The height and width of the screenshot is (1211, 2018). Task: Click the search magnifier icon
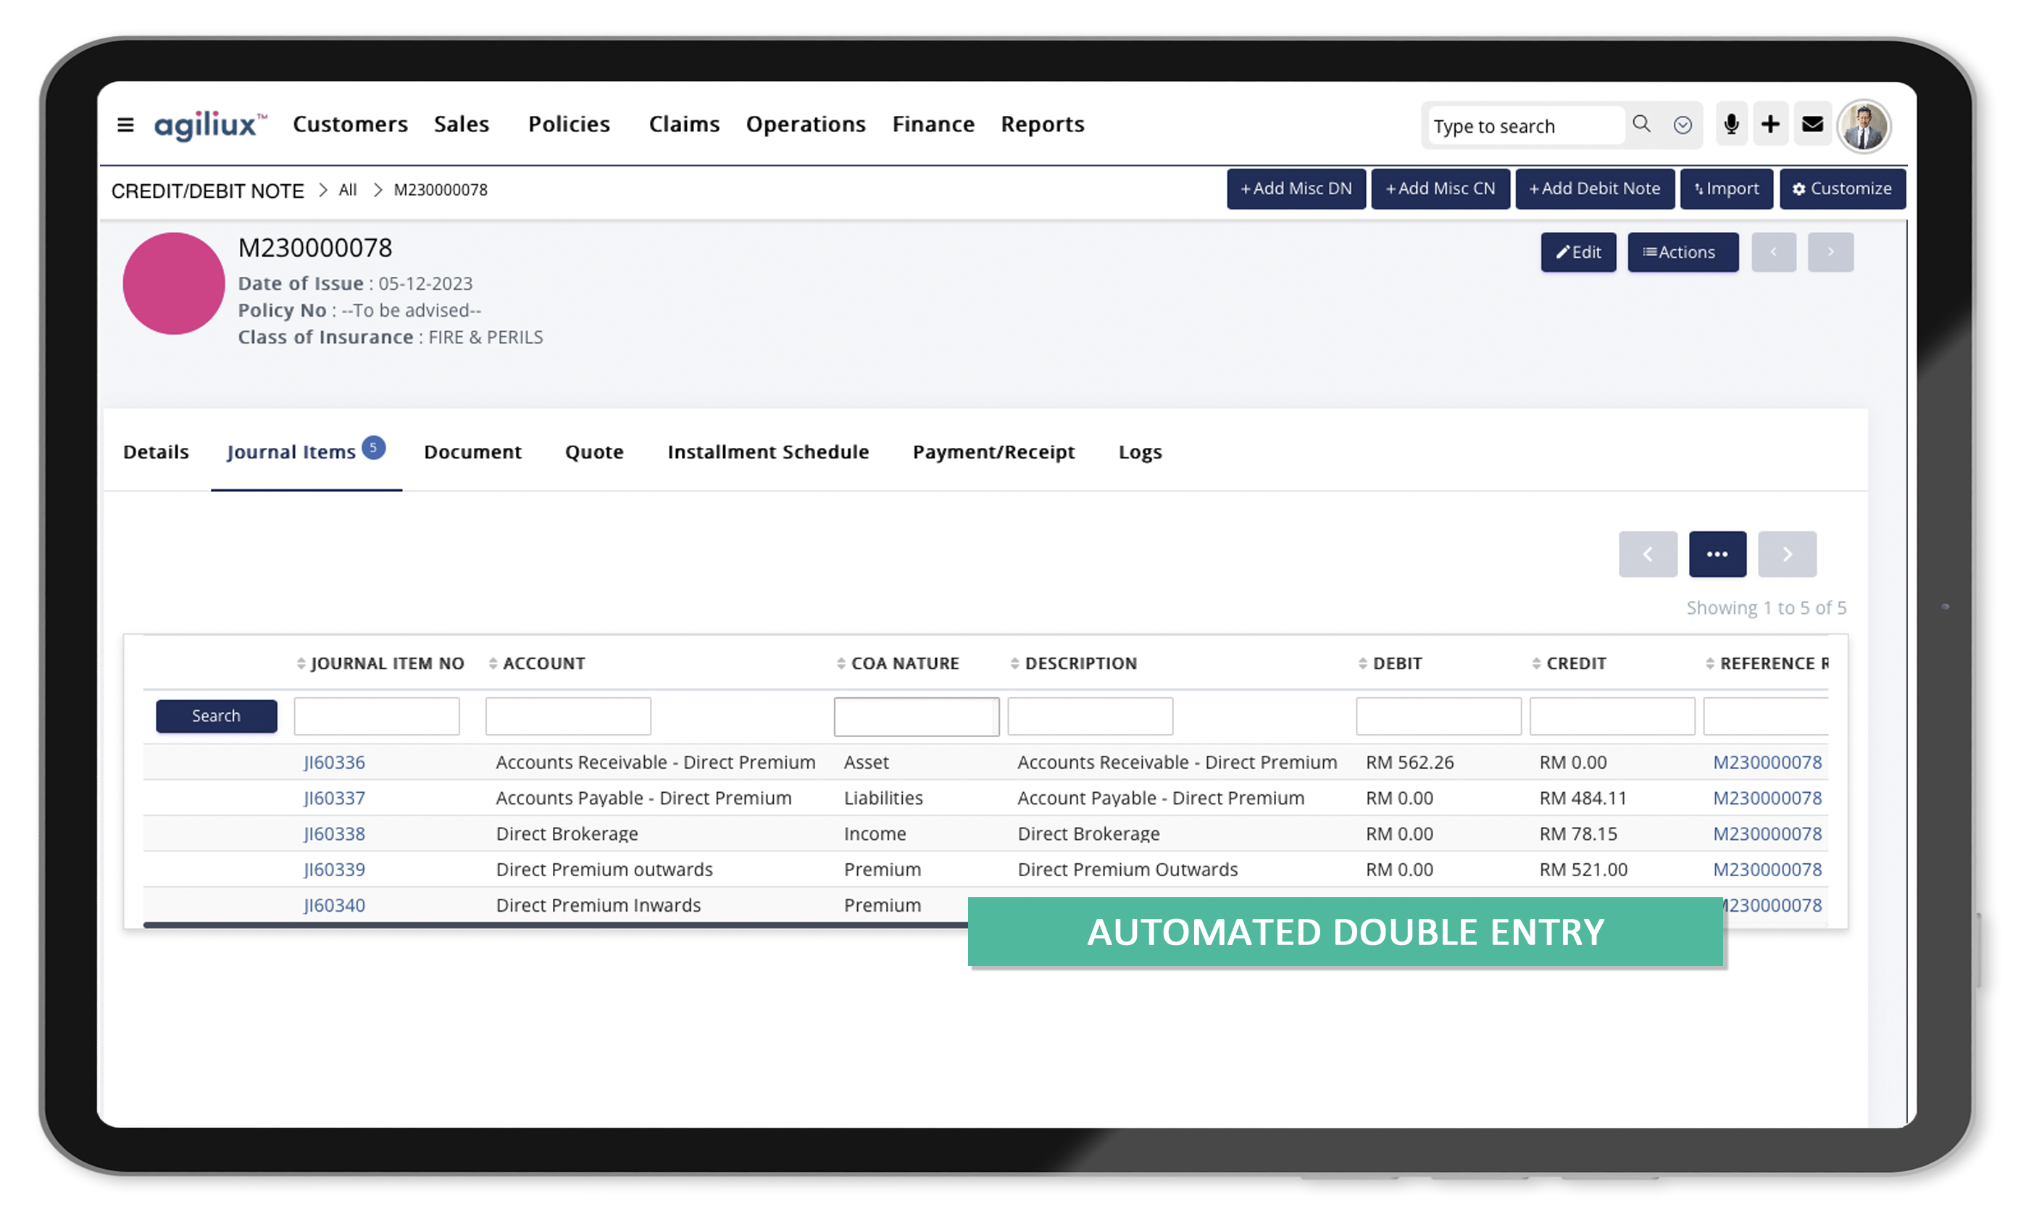click(x=1642, y=124)
